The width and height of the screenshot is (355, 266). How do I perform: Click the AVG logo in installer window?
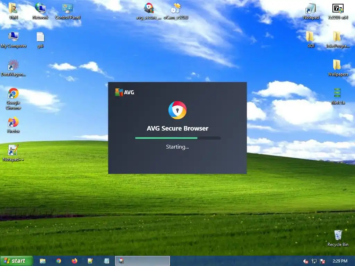[x=124, y=92]
